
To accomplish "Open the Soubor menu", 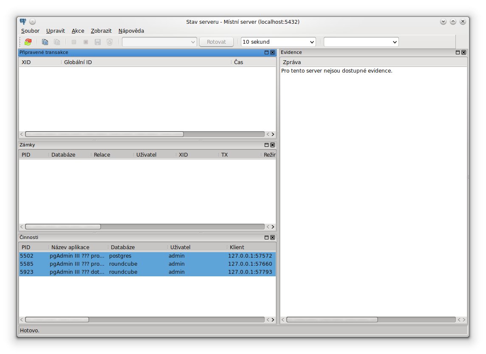I will pos(30,31).
